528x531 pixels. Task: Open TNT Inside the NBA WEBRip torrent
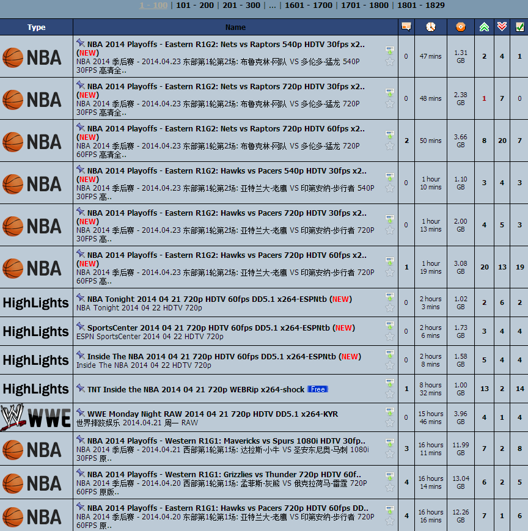coord(196,389)
